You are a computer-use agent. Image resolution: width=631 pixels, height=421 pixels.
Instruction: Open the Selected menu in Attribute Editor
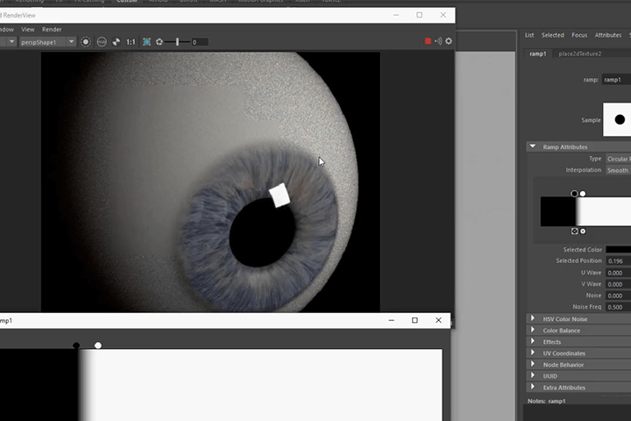[552, 35]
